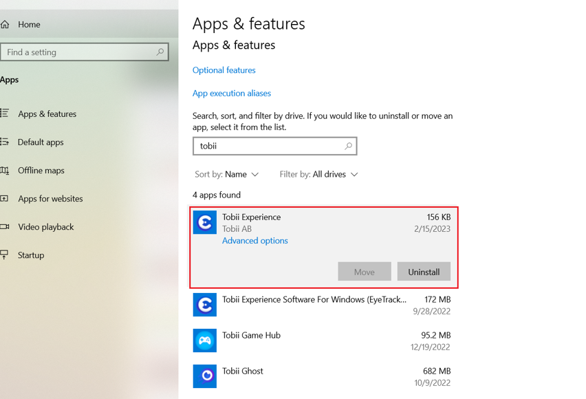
Task: Expand the Find a setting search dropdown arrow
Action: (160, 52)
